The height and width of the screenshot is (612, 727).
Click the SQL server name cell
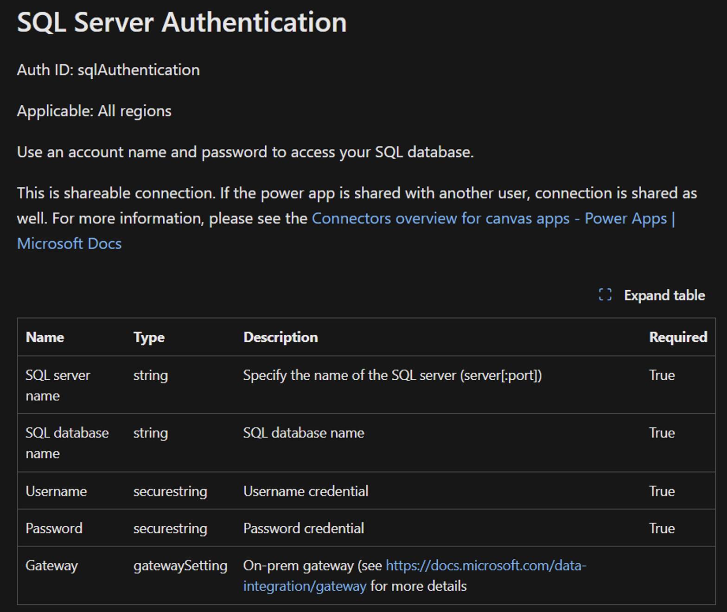(x=58, y=385)
